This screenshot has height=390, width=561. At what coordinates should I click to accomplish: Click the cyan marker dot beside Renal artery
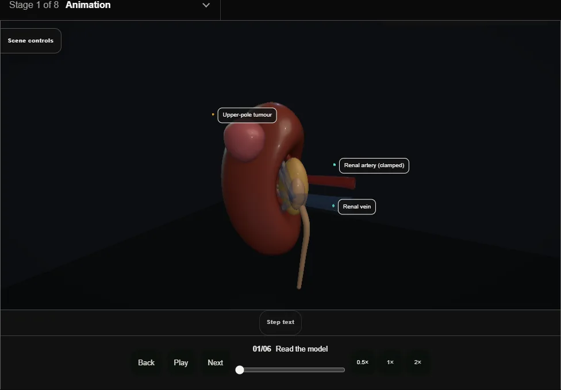coord(335,165)
